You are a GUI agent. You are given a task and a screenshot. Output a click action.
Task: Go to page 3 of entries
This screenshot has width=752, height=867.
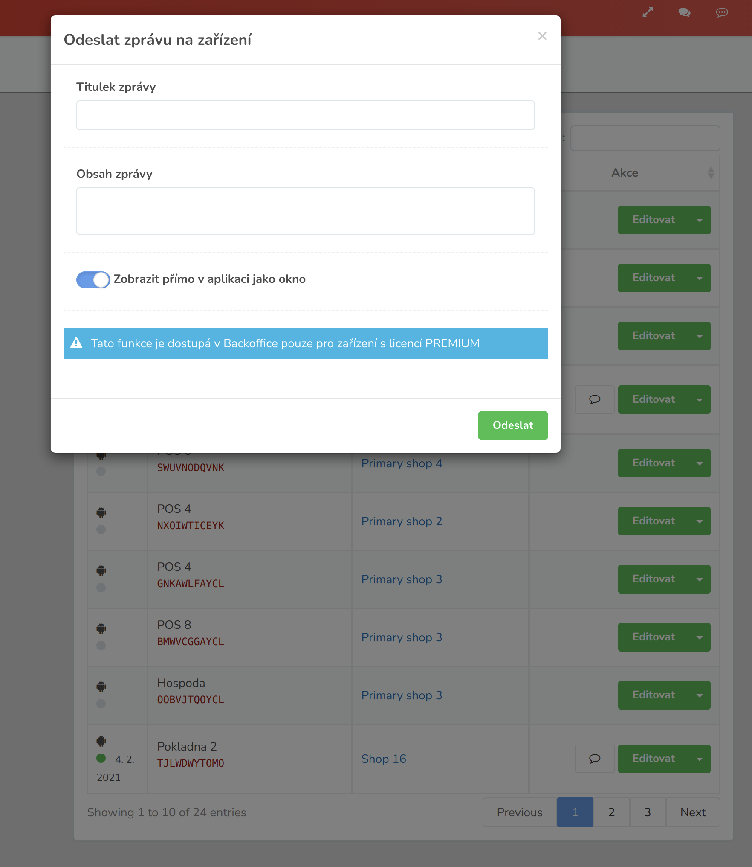point(648,812)
